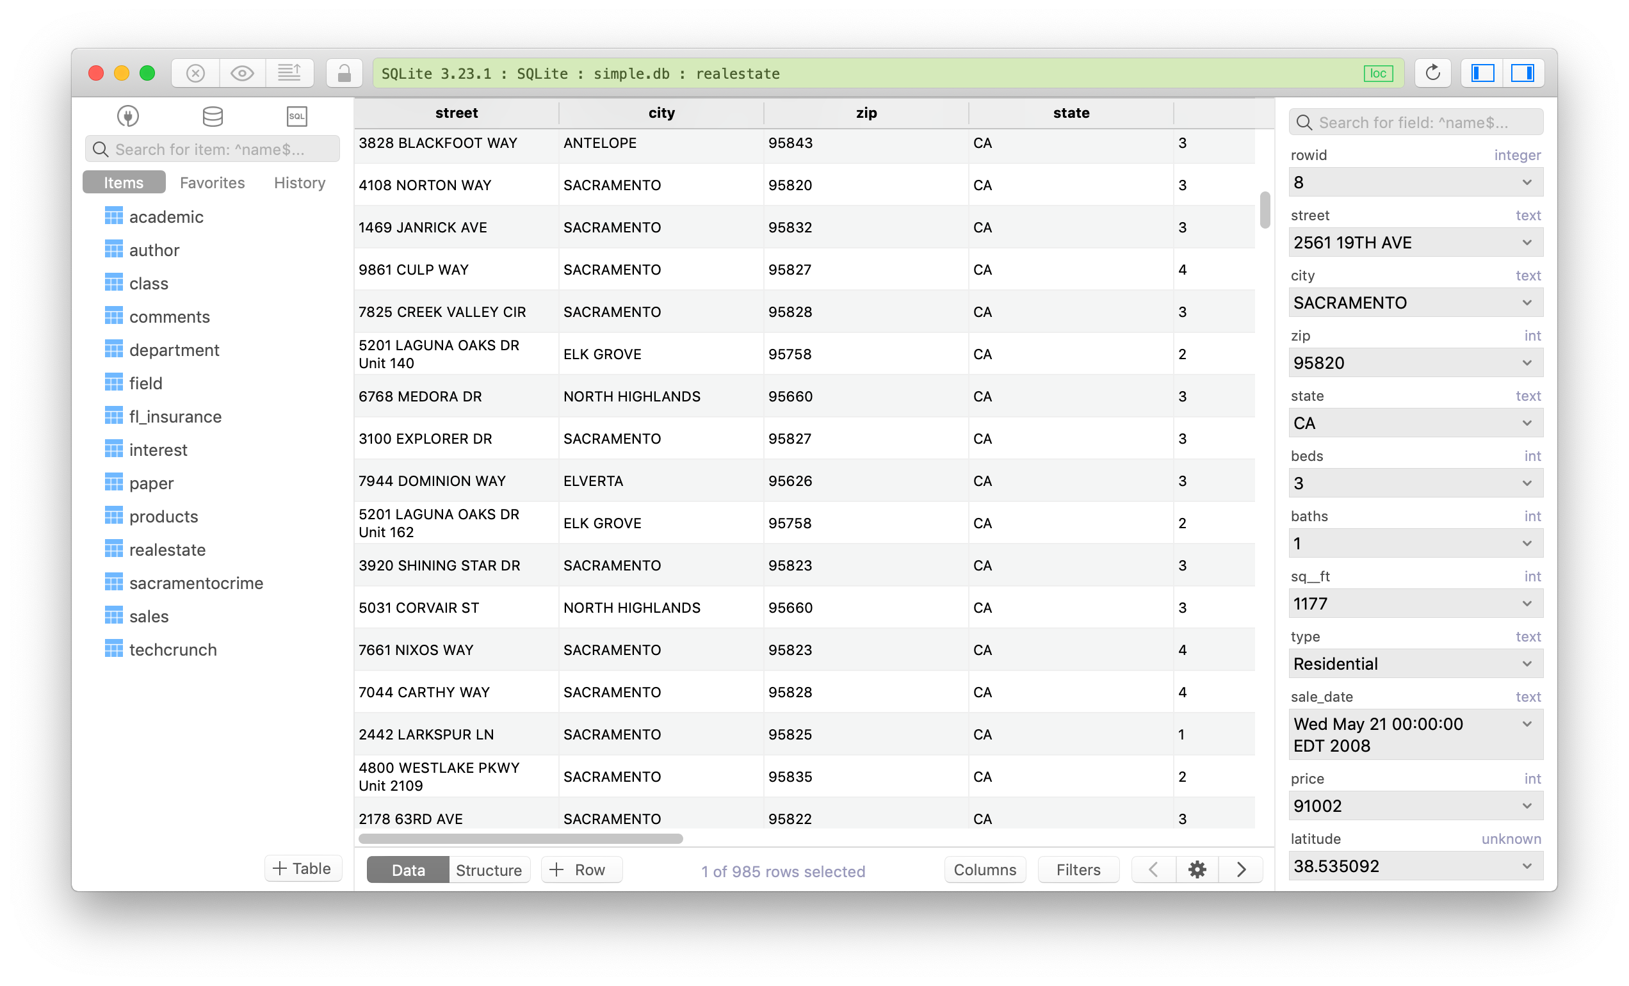Expand the rowid field dropdown
Viewport: 1629px width, 986px height.
(x=1527, y=182)
